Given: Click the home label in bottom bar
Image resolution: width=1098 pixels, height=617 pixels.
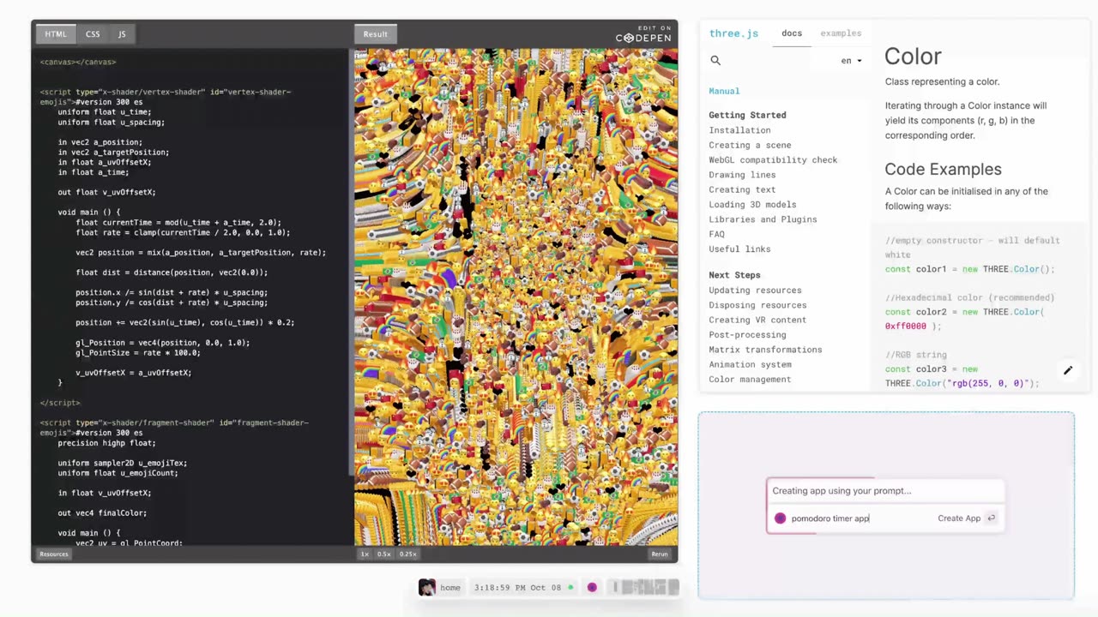Looking at the screenshot, I should [450, 588].
